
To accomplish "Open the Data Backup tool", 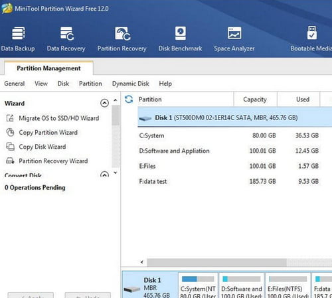I will pos(18,39).
